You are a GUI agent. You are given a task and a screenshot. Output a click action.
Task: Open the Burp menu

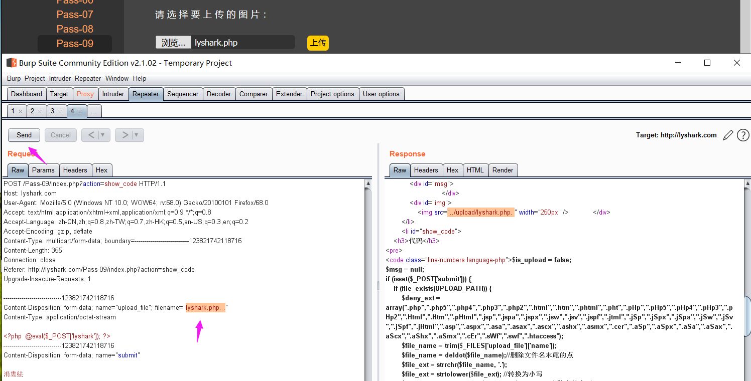[x=14, y=78]
